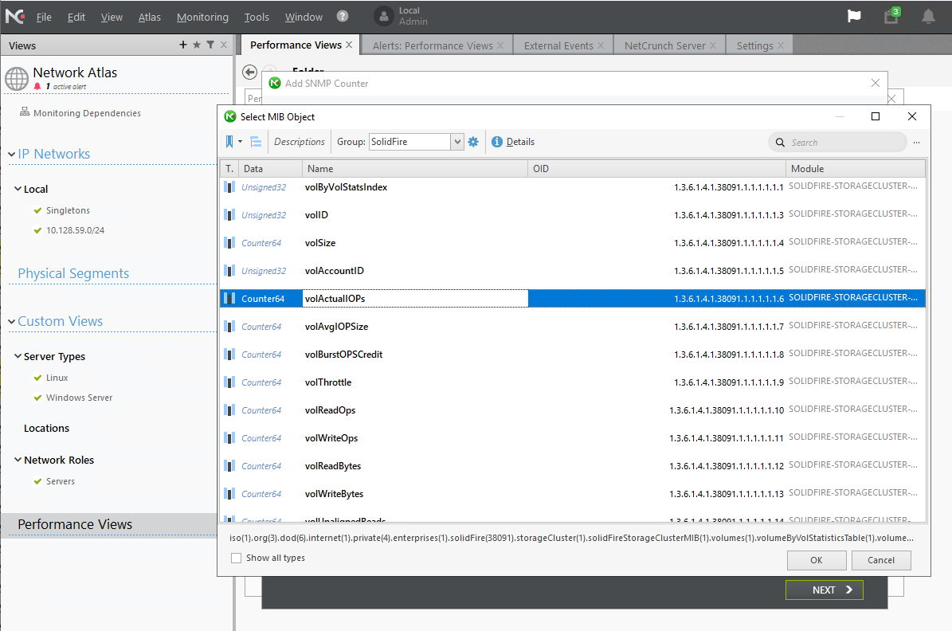
Task: Open the Edit menu
Action: coord(76,17)
